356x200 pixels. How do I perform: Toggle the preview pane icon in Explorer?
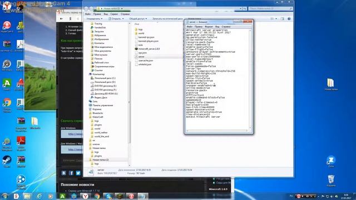coord(282,18)
